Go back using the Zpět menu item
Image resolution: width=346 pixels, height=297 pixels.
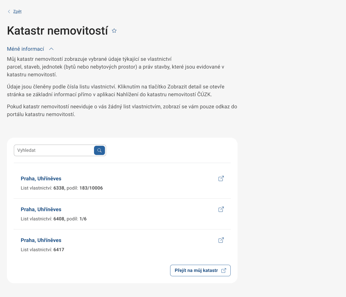pos(17,11)
